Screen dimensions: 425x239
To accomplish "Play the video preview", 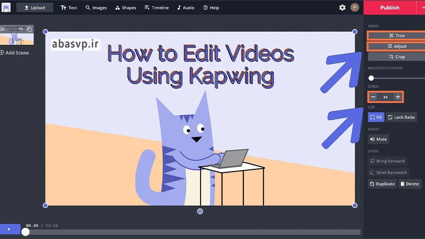I will click(10, 229).
